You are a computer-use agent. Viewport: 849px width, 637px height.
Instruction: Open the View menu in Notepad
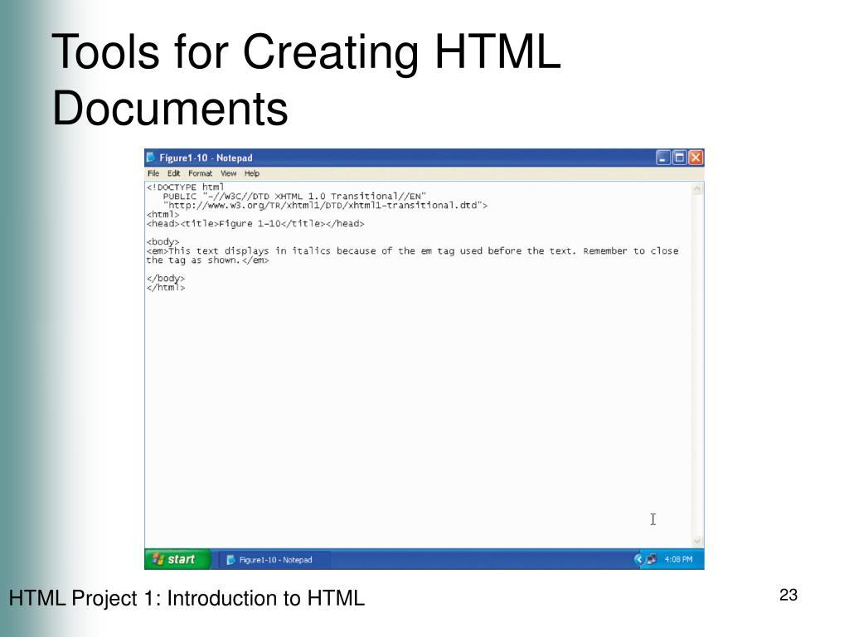click(x=228, y=173)
